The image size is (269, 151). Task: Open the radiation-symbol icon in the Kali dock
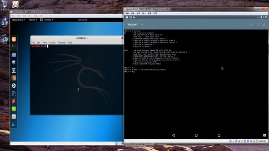click(14, 86)
